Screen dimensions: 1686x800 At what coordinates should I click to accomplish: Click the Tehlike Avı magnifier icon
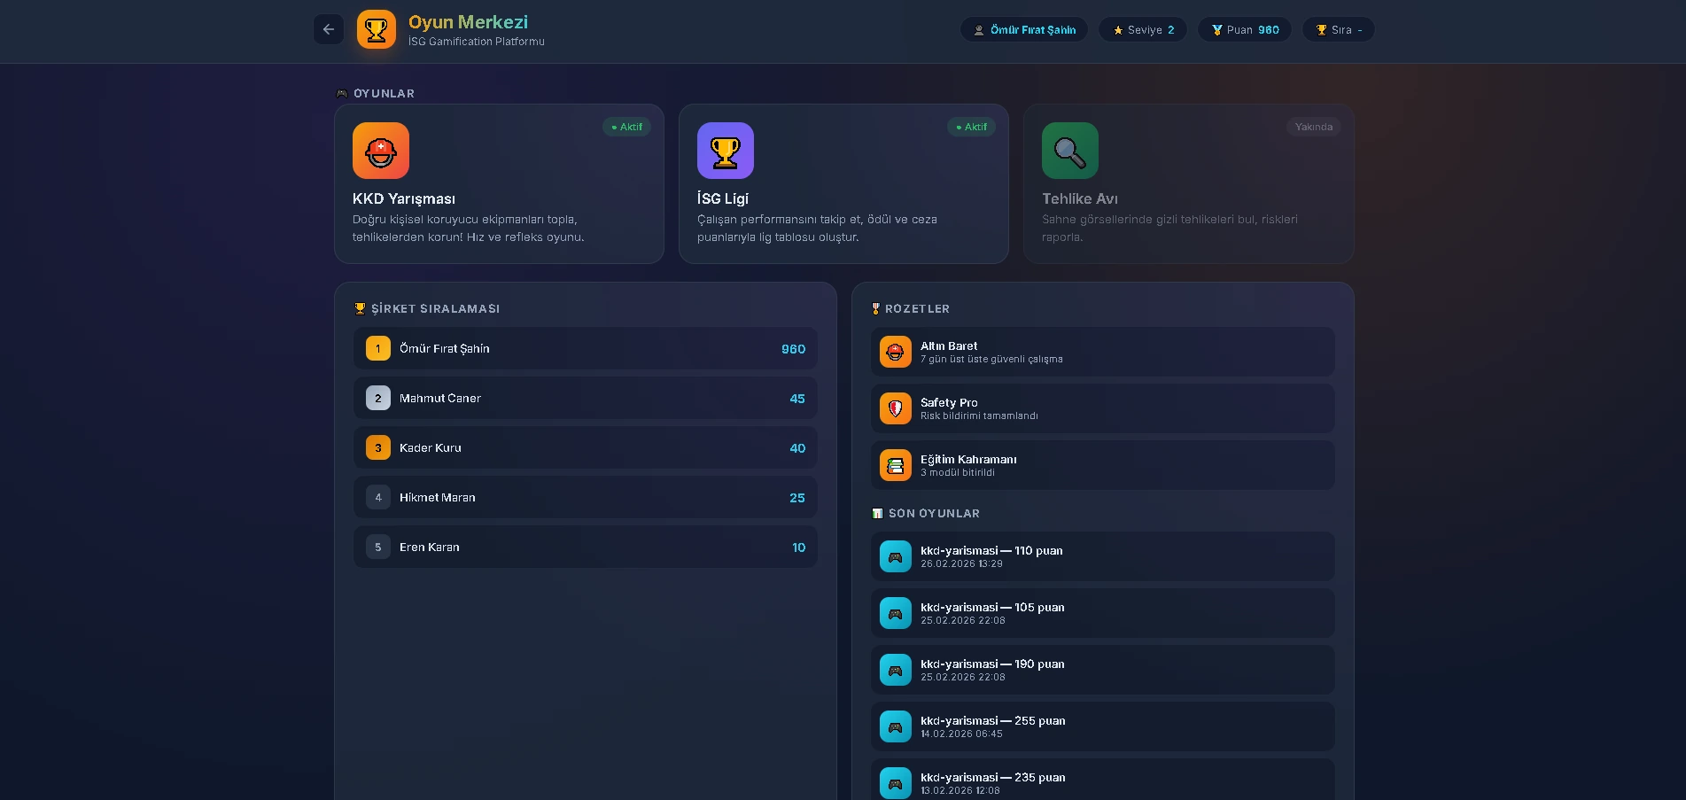tap(1070, 151)
